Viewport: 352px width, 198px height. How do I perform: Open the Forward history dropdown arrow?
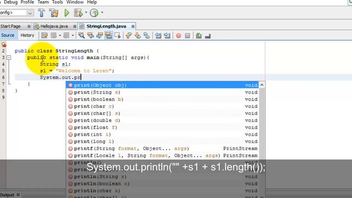tap(73, 35)
